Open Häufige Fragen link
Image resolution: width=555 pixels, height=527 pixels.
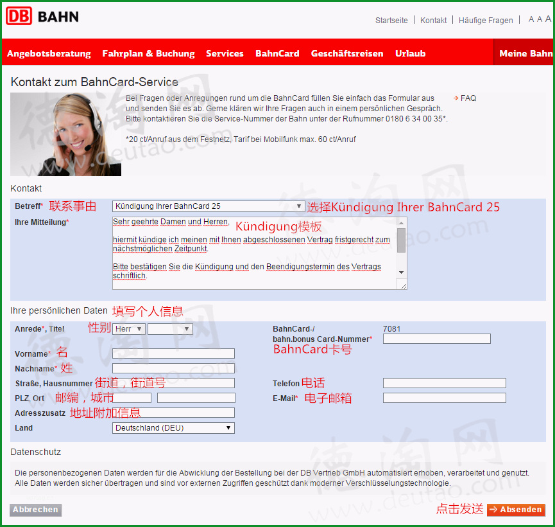(486, 20)
